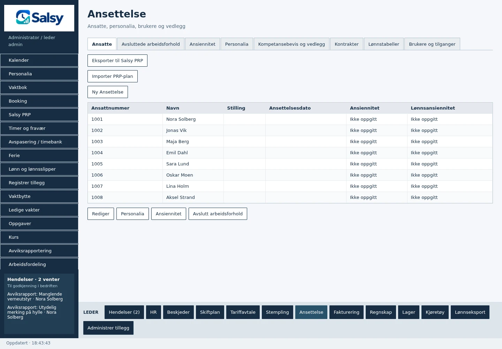Open the Kompetansebevis og vedlegg tab

(x=291, y=44)
